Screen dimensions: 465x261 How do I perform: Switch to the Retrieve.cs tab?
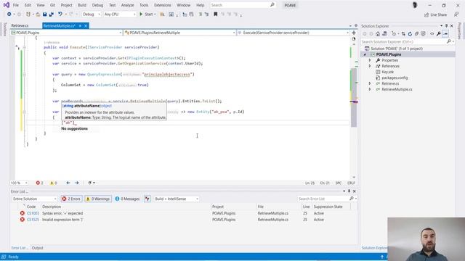(20, 26)
